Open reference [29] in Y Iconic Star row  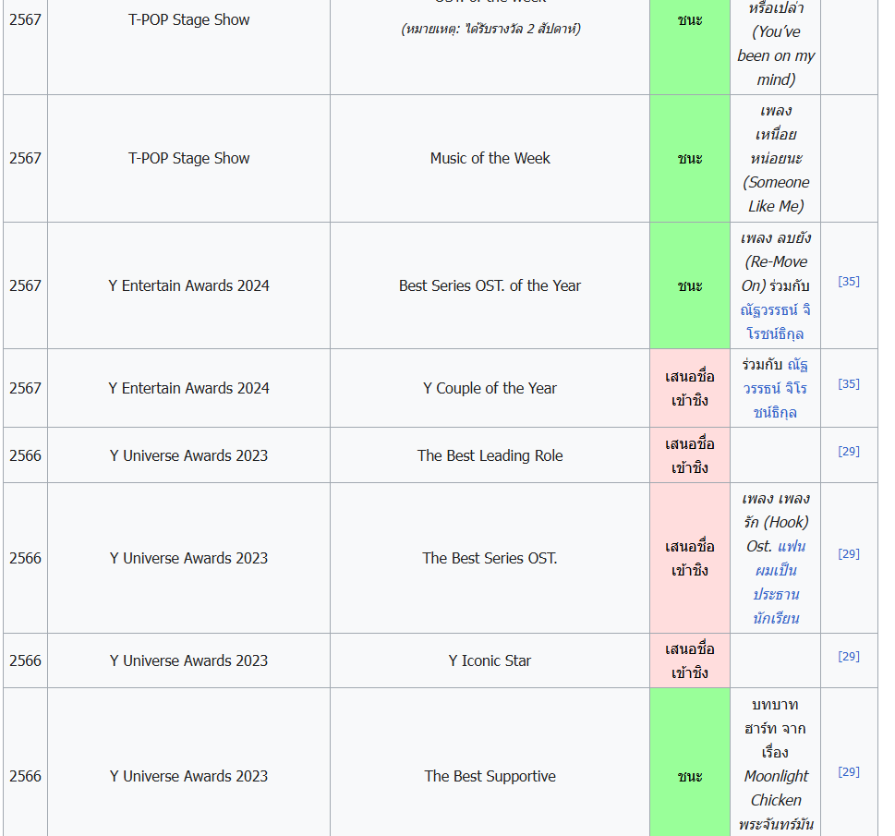tap(848, 656)
